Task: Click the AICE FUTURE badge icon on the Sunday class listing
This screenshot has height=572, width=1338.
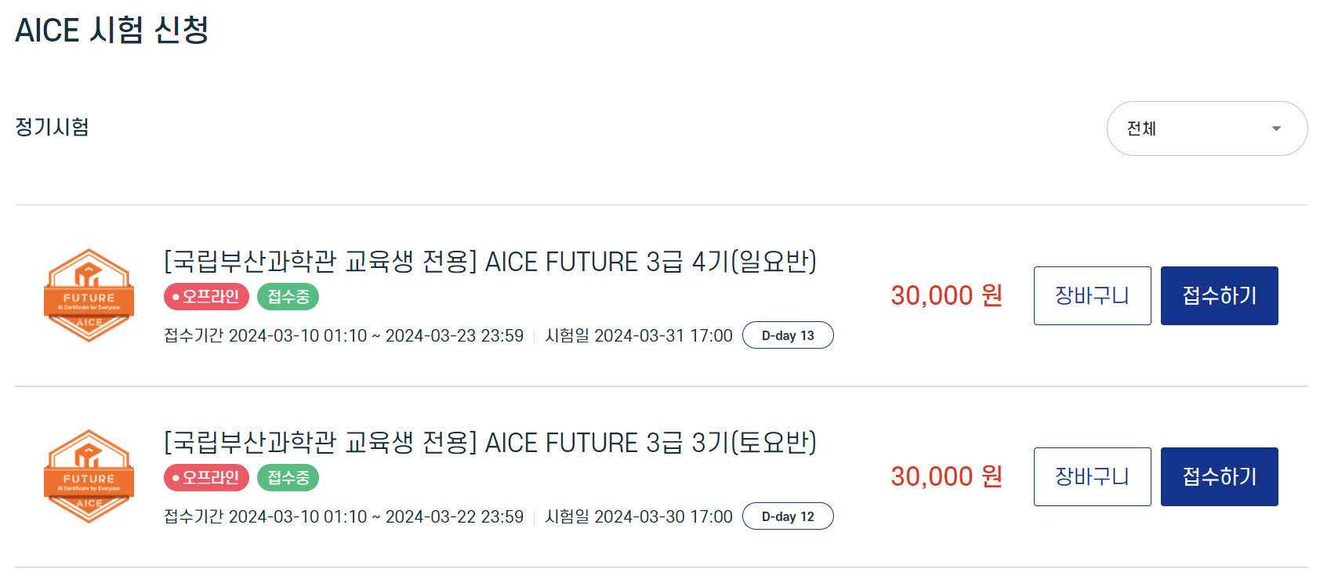Action: pos(89,295)
